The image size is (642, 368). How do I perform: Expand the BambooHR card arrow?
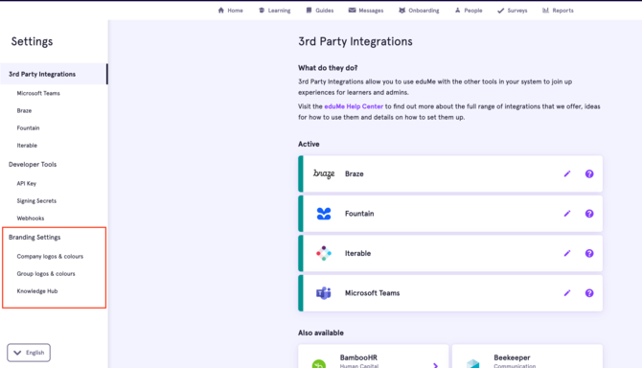435,365
